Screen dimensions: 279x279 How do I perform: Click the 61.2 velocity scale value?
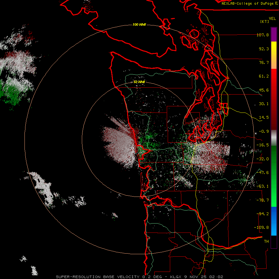264,76
